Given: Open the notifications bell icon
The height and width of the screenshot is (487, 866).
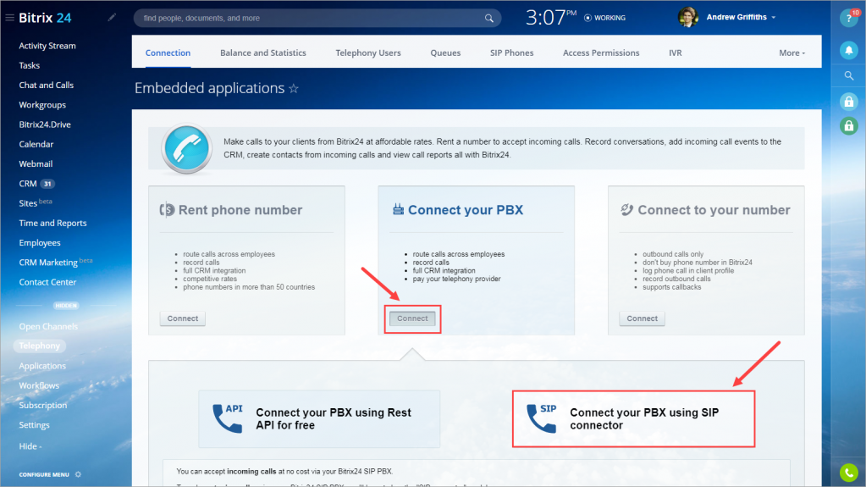Looking at the screenshot, I should [849, 50].
